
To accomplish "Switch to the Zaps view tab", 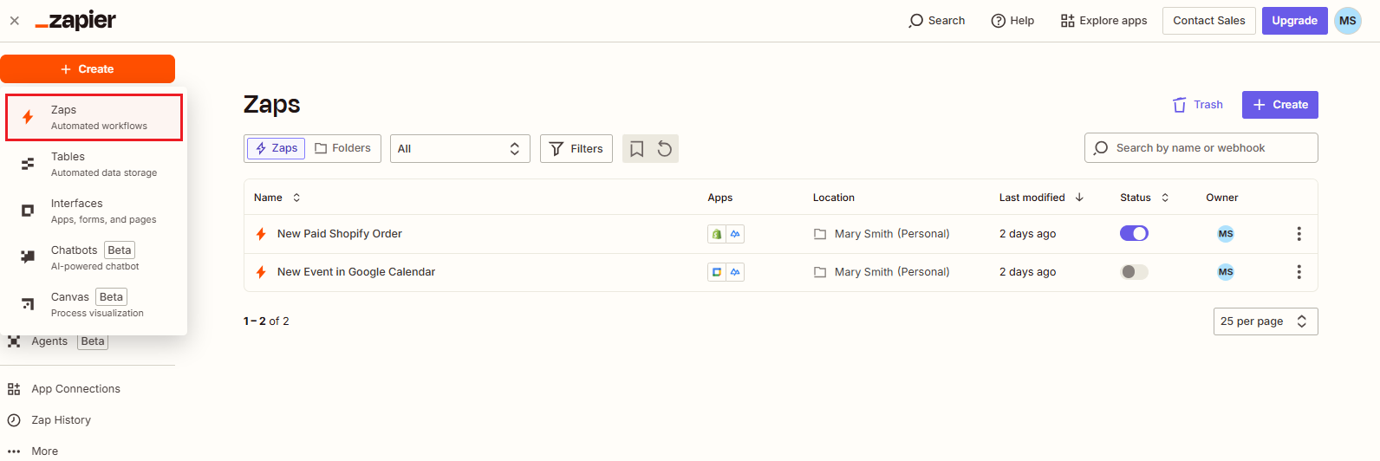I will click(276, 148).
